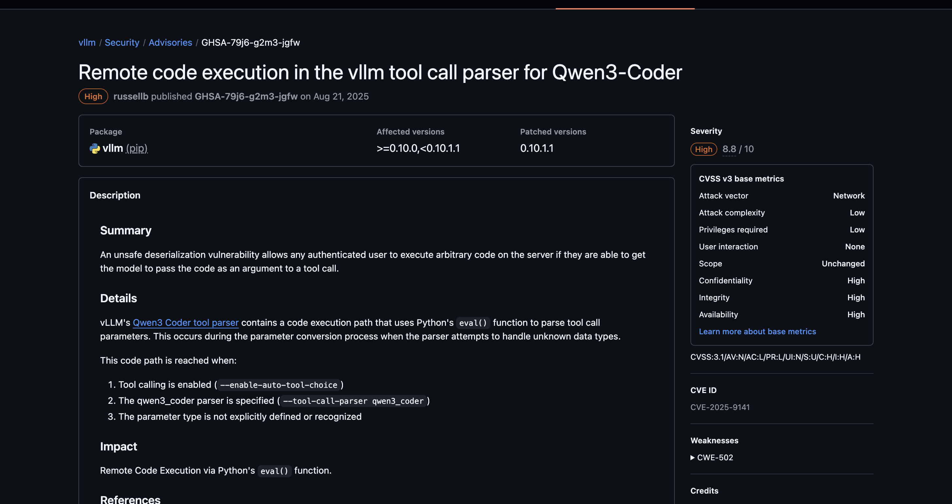Screen dimensions: 952x504
Task: Click the Python package icon beside vllm
Action: click(x=94, y=148)
